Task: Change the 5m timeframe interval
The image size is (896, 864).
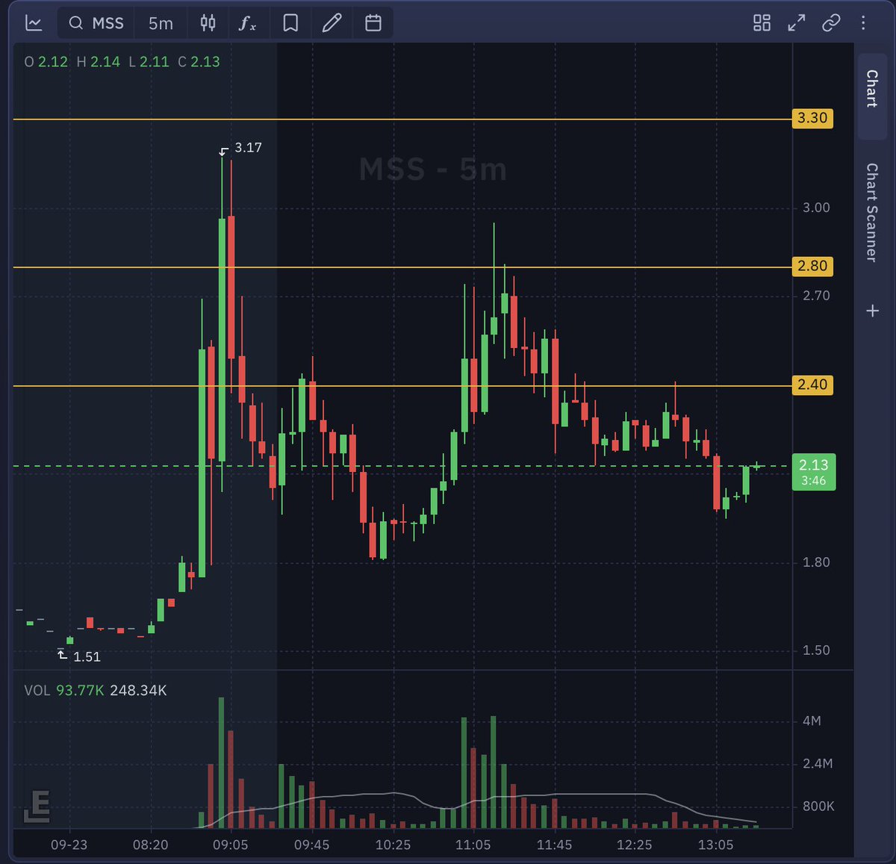Action: coord(161,23)
